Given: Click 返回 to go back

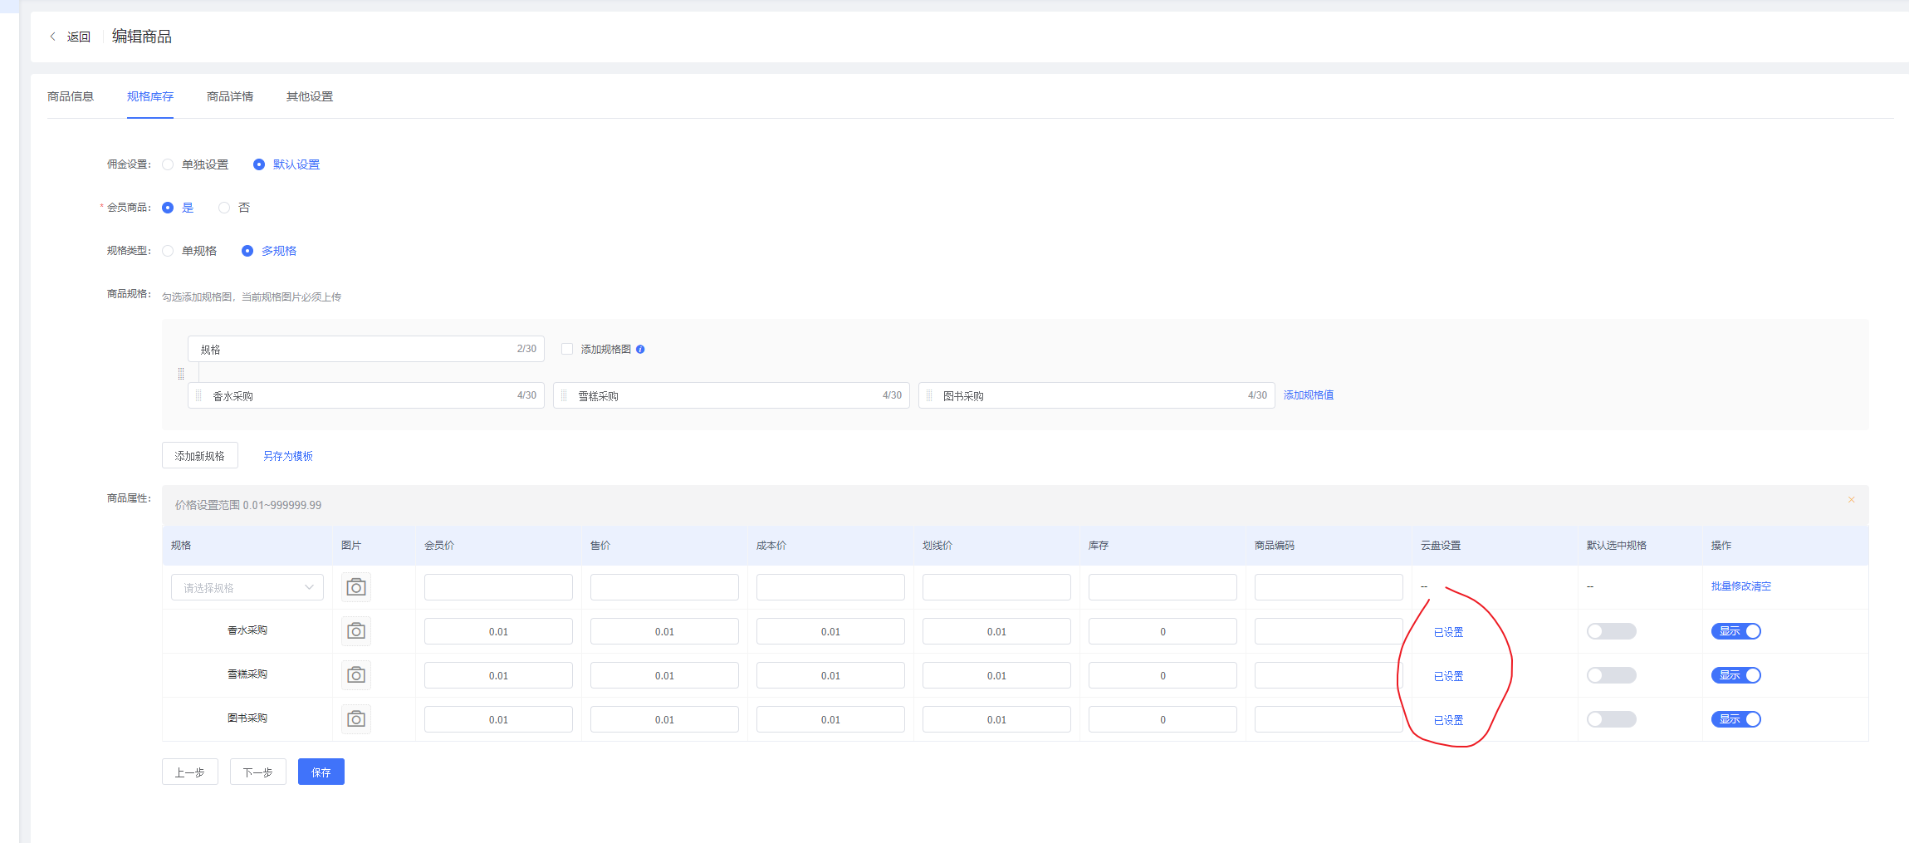Looking at the screenshot, I should click(79, 37).
